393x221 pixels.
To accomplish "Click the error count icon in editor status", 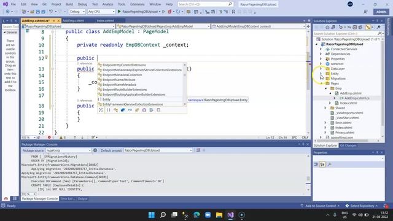I will point(49,138).
